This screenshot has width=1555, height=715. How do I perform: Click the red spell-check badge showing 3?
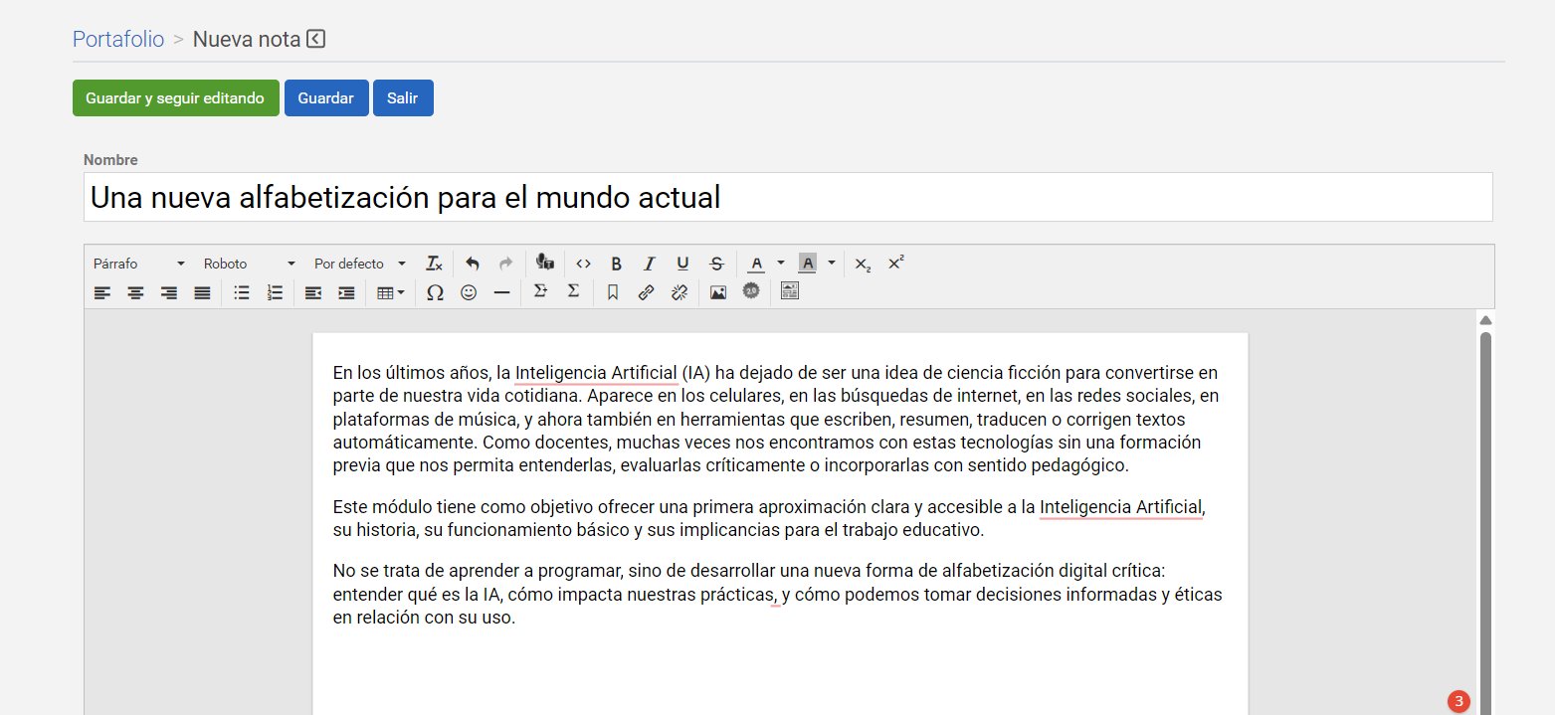(x=1458, y=701)
